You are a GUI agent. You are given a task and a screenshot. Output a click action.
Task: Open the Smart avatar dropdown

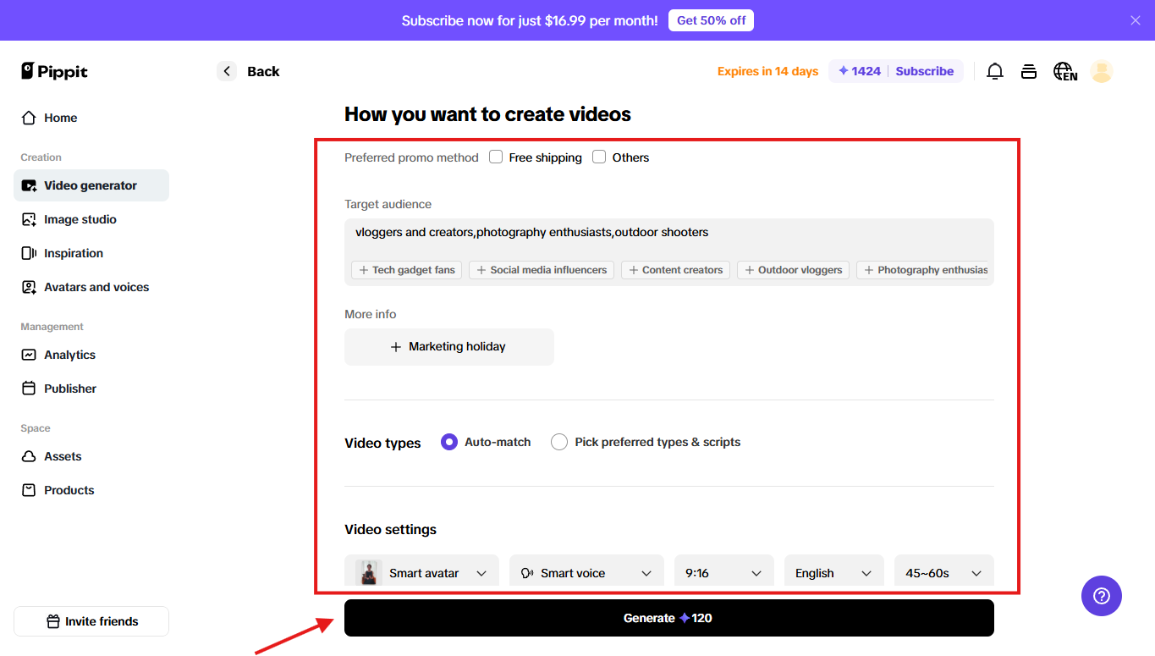click(x=421, y=572)
